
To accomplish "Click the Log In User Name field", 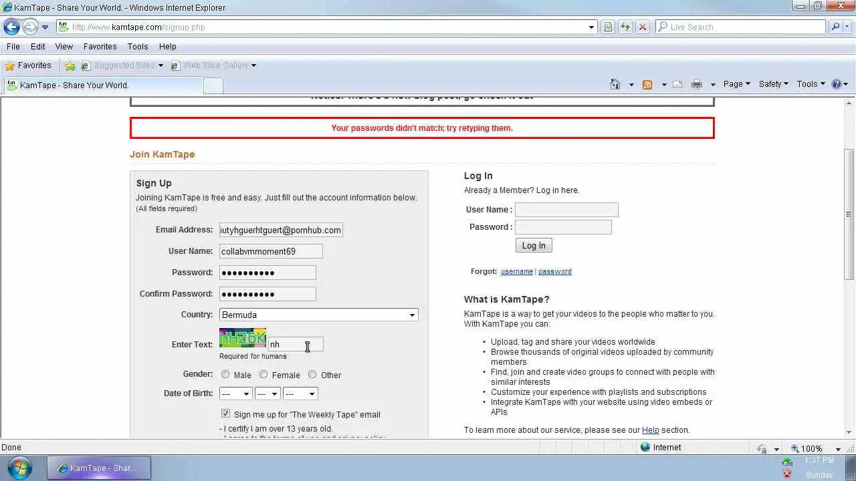I will coord(566,210).
